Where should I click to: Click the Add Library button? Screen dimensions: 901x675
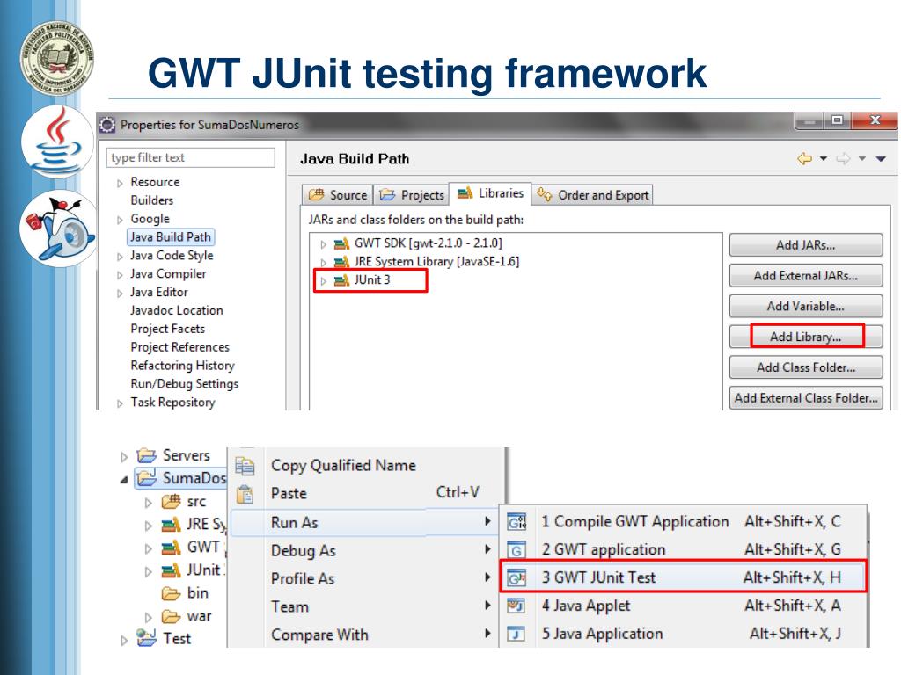point(806,337)
